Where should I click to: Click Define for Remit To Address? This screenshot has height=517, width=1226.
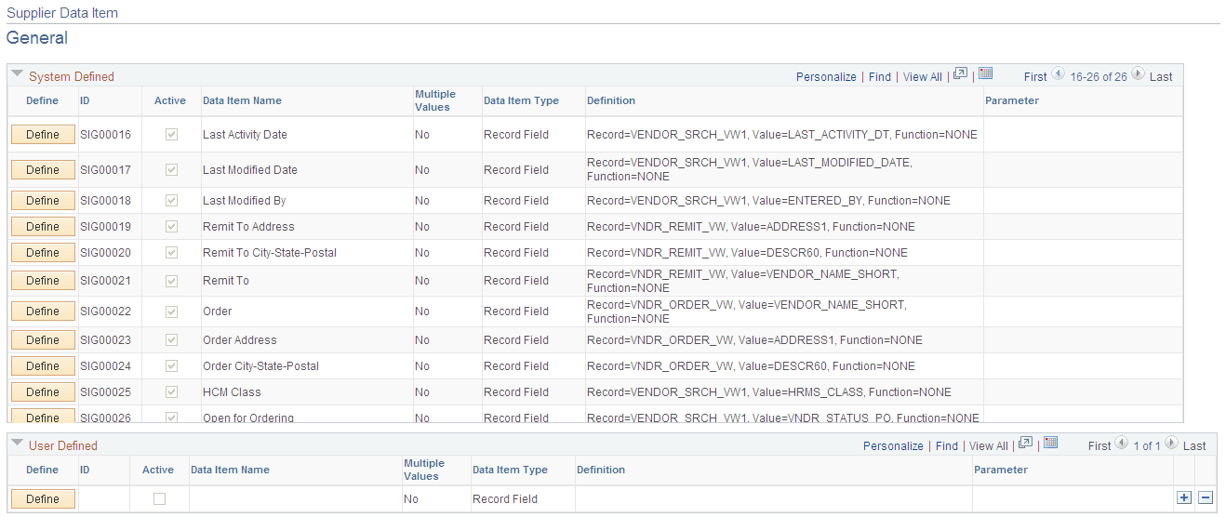coord(43,226)
